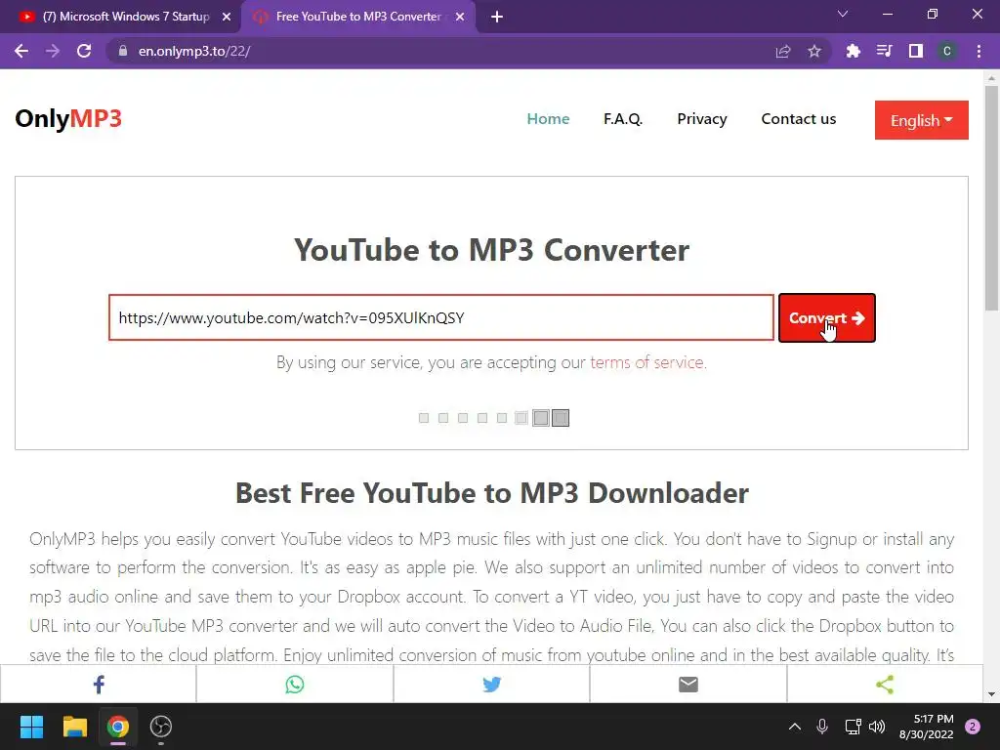Open the tab search chevron
Image resolution: width=1000 pixels, height=750 pixels.
coord(843,14)
